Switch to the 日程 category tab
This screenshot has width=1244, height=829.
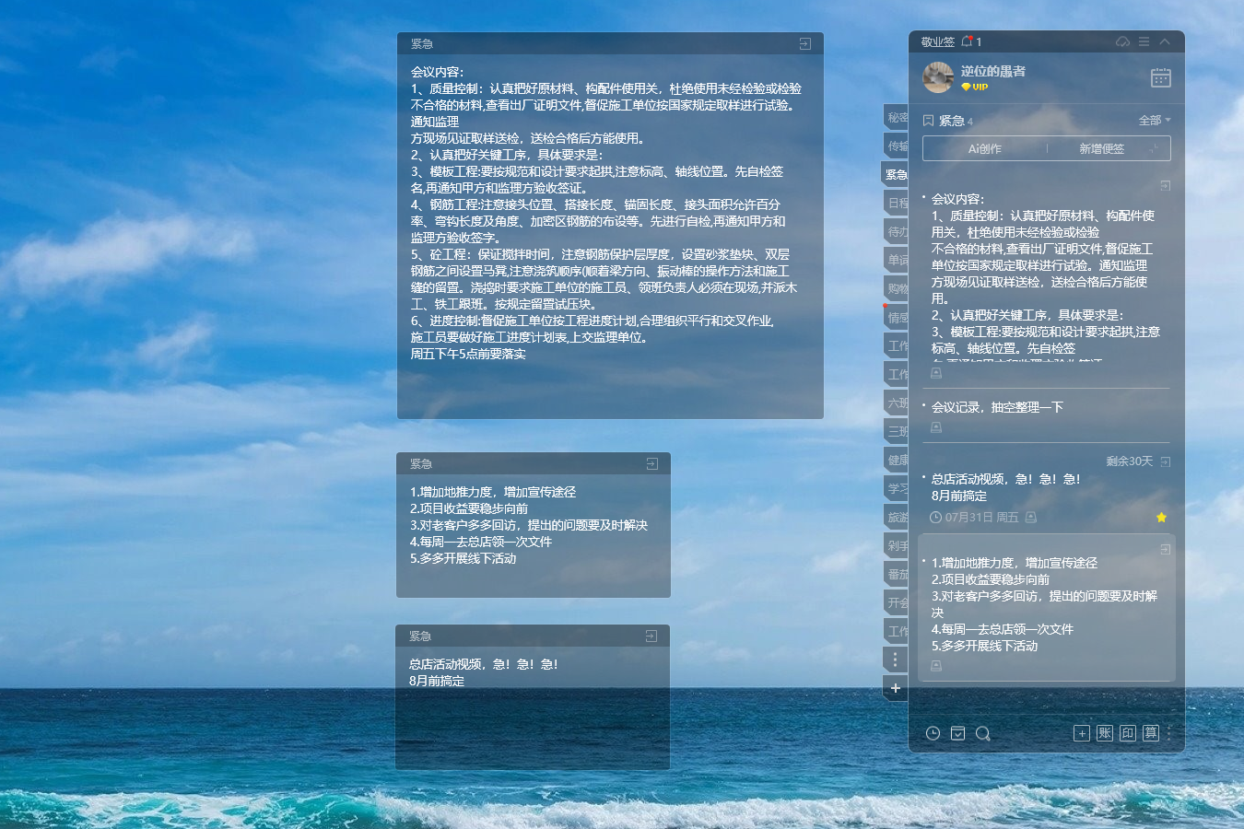click(x=897, y=204)
